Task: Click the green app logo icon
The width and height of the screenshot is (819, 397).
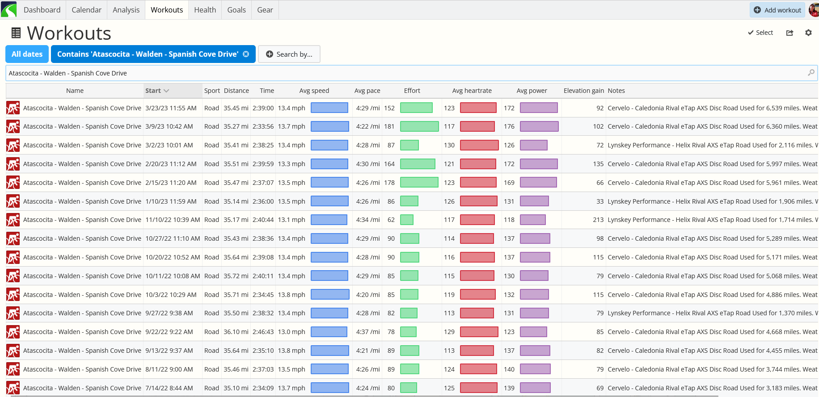Action: 8,9
